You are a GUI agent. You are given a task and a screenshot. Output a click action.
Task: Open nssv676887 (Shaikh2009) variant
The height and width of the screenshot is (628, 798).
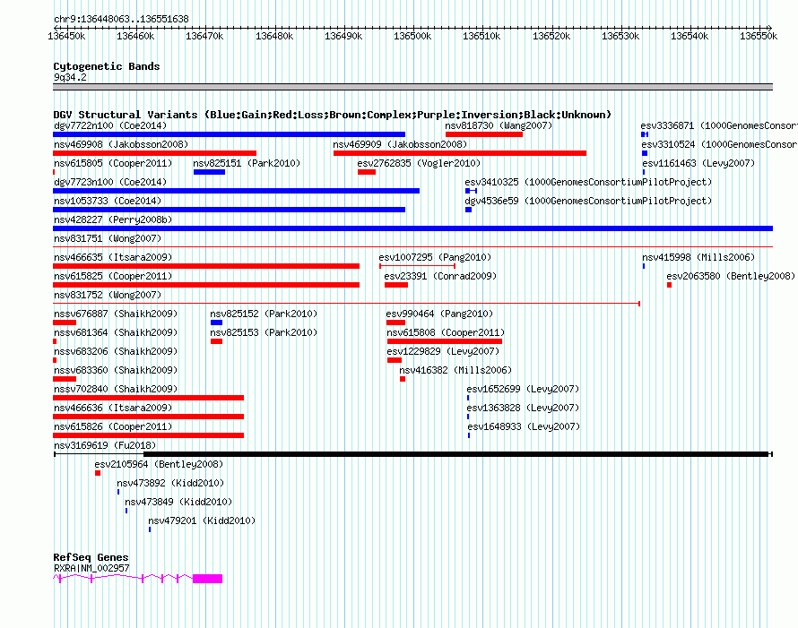click(x=116, y=314)
